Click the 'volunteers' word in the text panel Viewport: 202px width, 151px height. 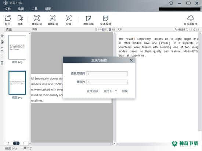click(x=125, y=47)
